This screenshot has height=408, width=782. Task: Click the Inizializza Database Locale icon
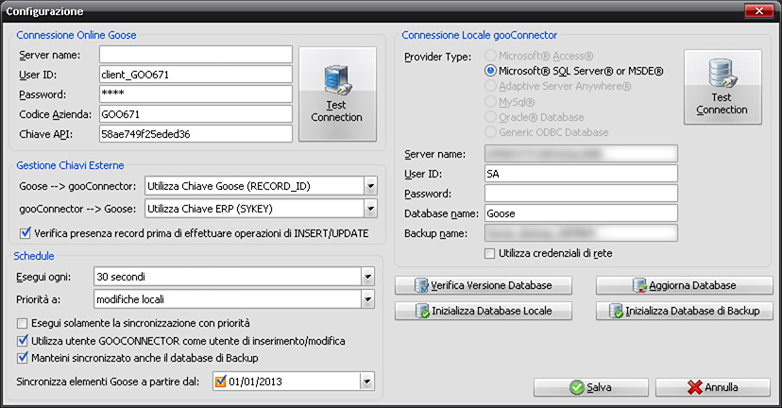click(x=422, y=311)
